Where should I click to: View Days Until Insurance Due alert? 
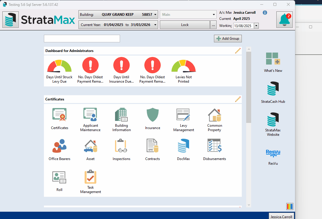coord(121,65)
